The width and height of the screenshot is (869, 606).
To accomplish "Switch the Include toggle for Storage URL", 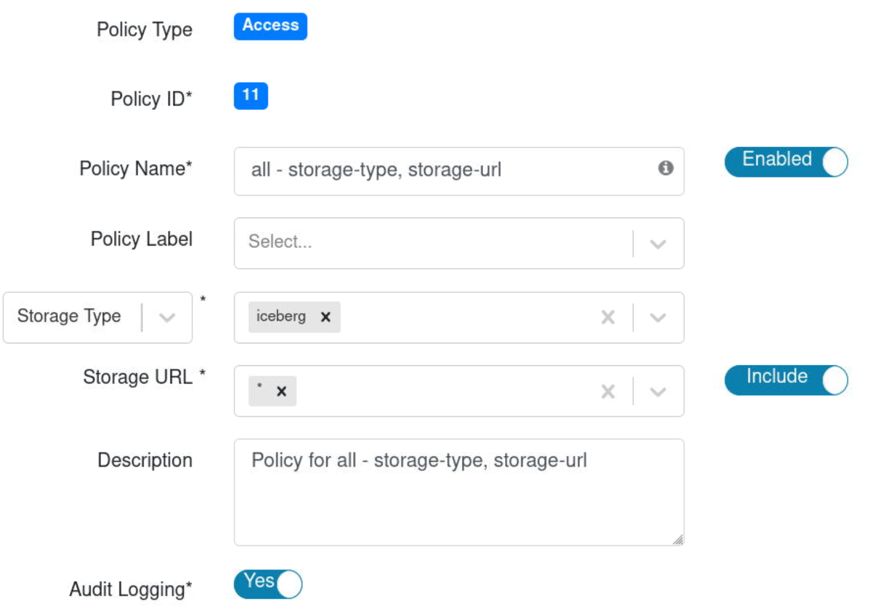I will pyautogui.click(x=786, y=380).
